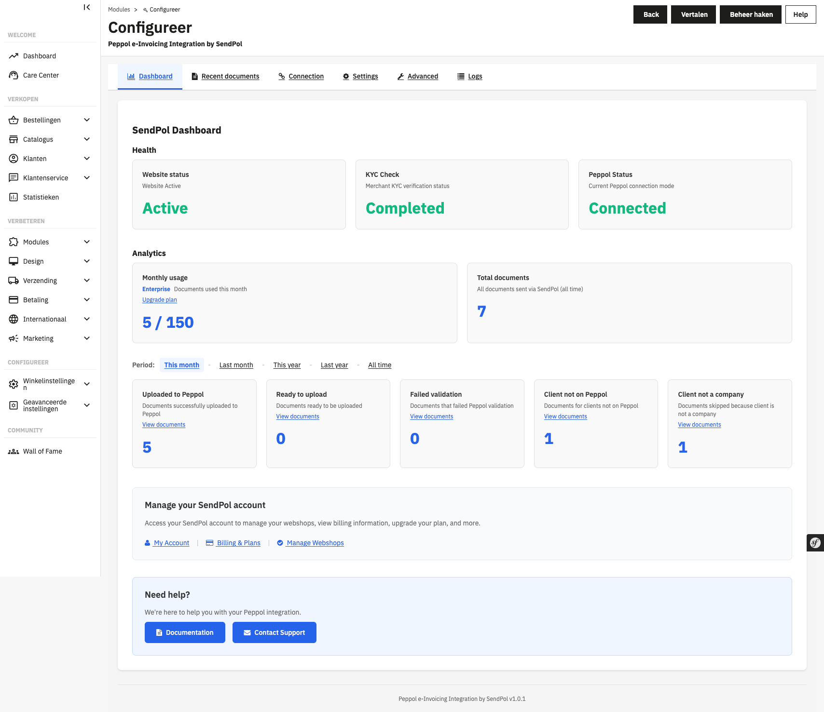Screen dimensions: 824x712
Task: Open Care Center from sidebar
Action: [x=41, y=75]
